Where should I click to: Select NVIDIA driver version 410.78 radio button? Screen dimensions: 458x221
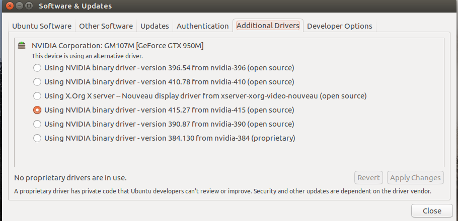(37, 82)
